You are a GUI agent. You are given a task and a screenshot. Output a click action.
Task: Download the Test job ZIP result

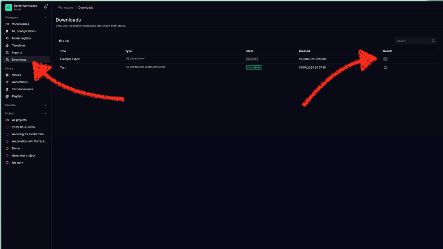coord(385,68)
